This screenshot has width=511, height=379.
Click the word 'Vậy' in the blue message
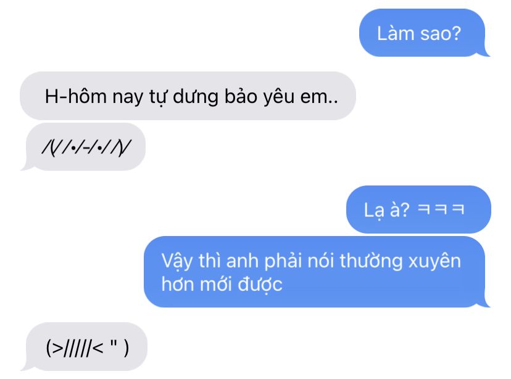[x=177, y=262]
